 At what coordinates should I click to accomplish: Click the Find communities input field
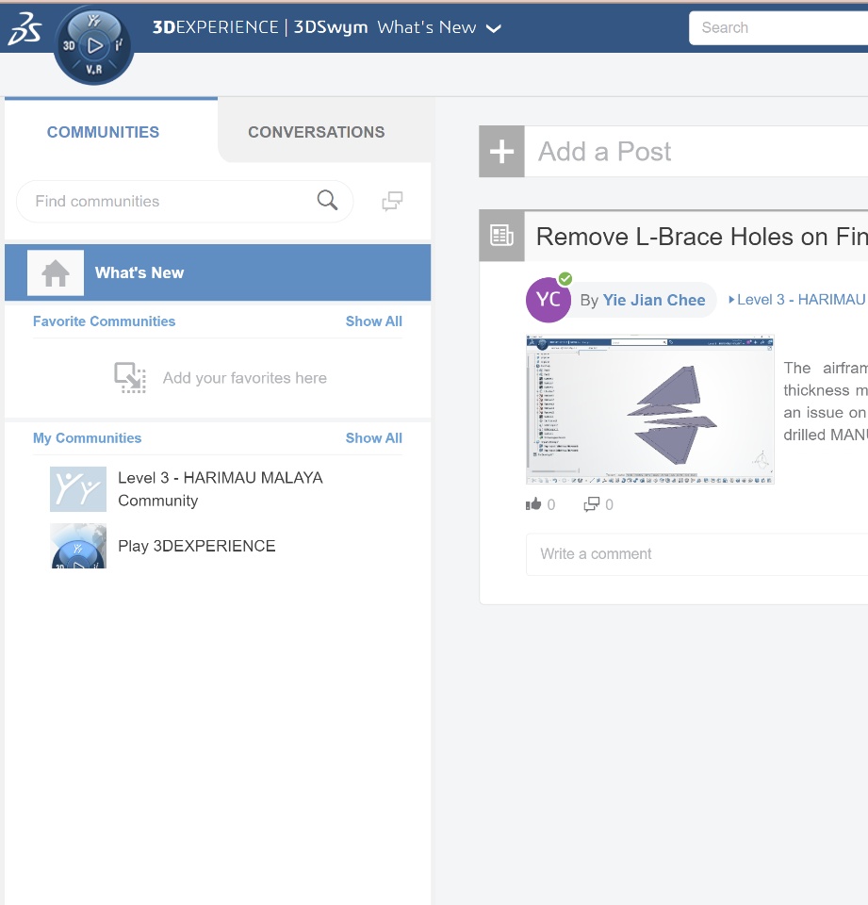185,202
